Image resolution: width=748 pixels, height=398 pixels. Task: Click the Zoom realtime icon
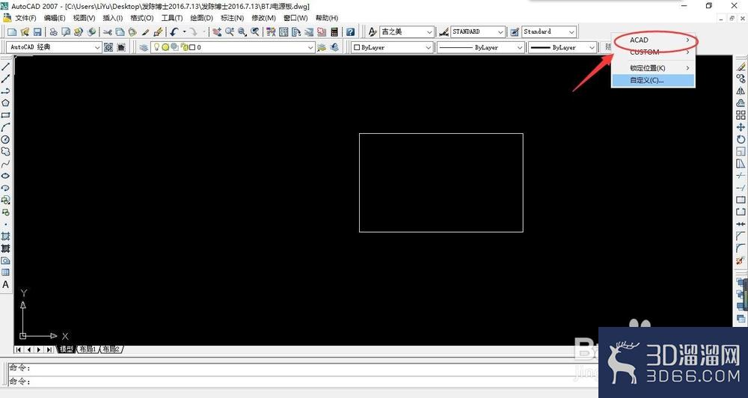click(230, 31)
